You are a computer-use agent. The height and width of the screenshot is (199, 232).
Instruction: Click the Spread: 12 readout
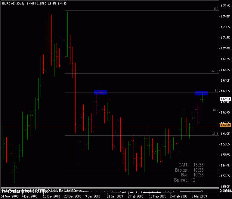(x=185, y=180)
